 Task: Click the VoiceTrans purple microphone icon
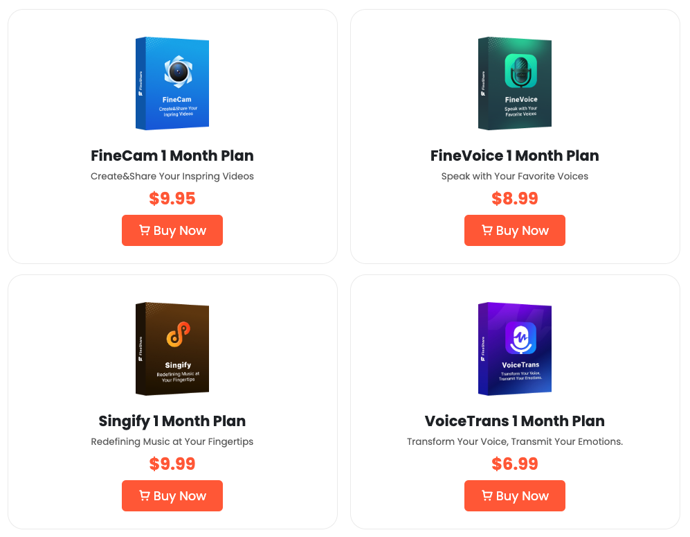pyautogui.click(x=520, y=338)
